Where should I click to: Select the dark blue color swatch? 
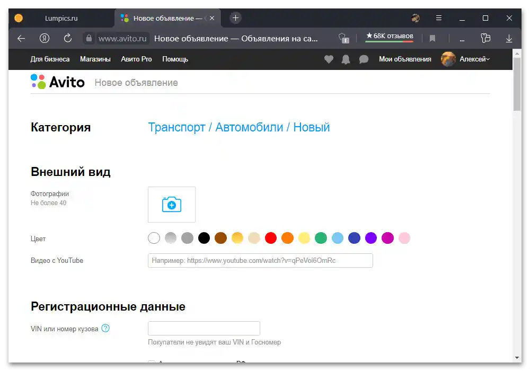[x=354, y=238]
